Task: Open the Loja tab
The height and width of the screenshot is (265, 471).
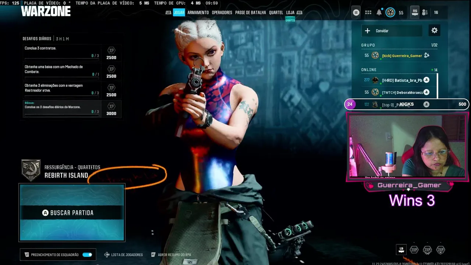Action: point(290,13)
